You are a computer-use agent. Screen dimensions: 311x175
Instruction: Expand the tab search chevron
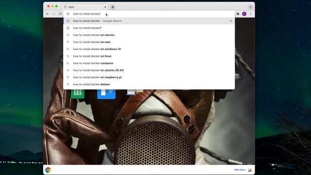(250, 7)
